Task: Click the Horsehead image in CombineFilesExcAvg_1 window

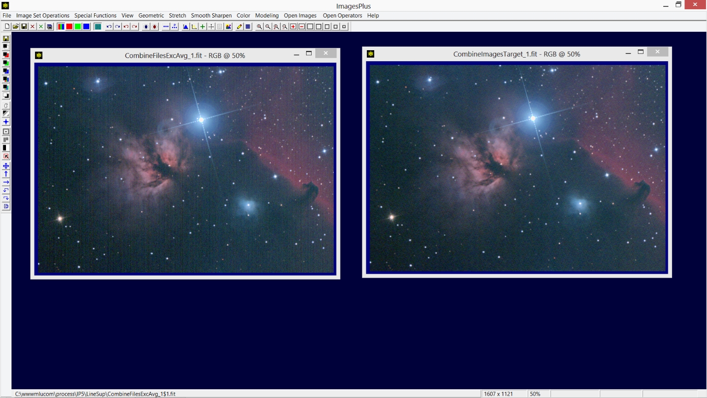Action: click(185, 170)
